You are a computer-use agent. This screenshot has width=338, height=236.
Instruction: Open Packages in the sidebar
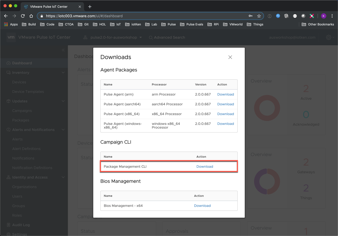(x=21, y=120)
